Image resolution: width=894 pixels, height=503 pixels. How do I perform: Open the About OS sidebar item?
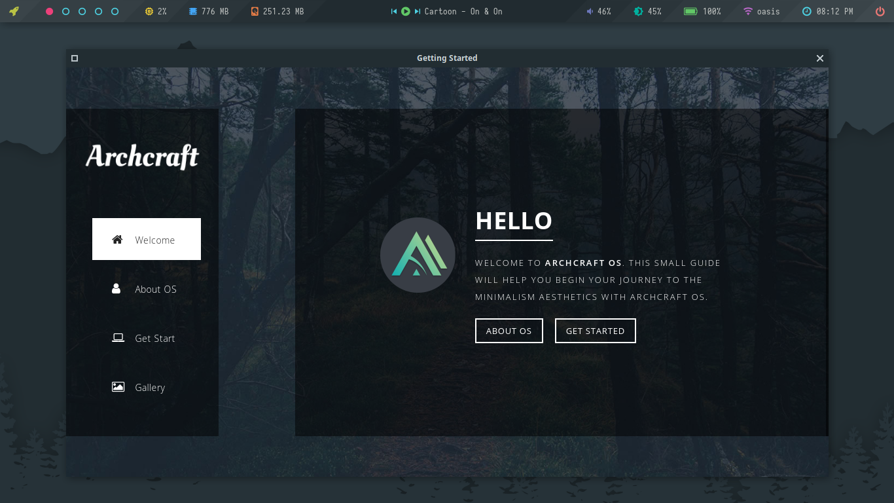[147, 289]
